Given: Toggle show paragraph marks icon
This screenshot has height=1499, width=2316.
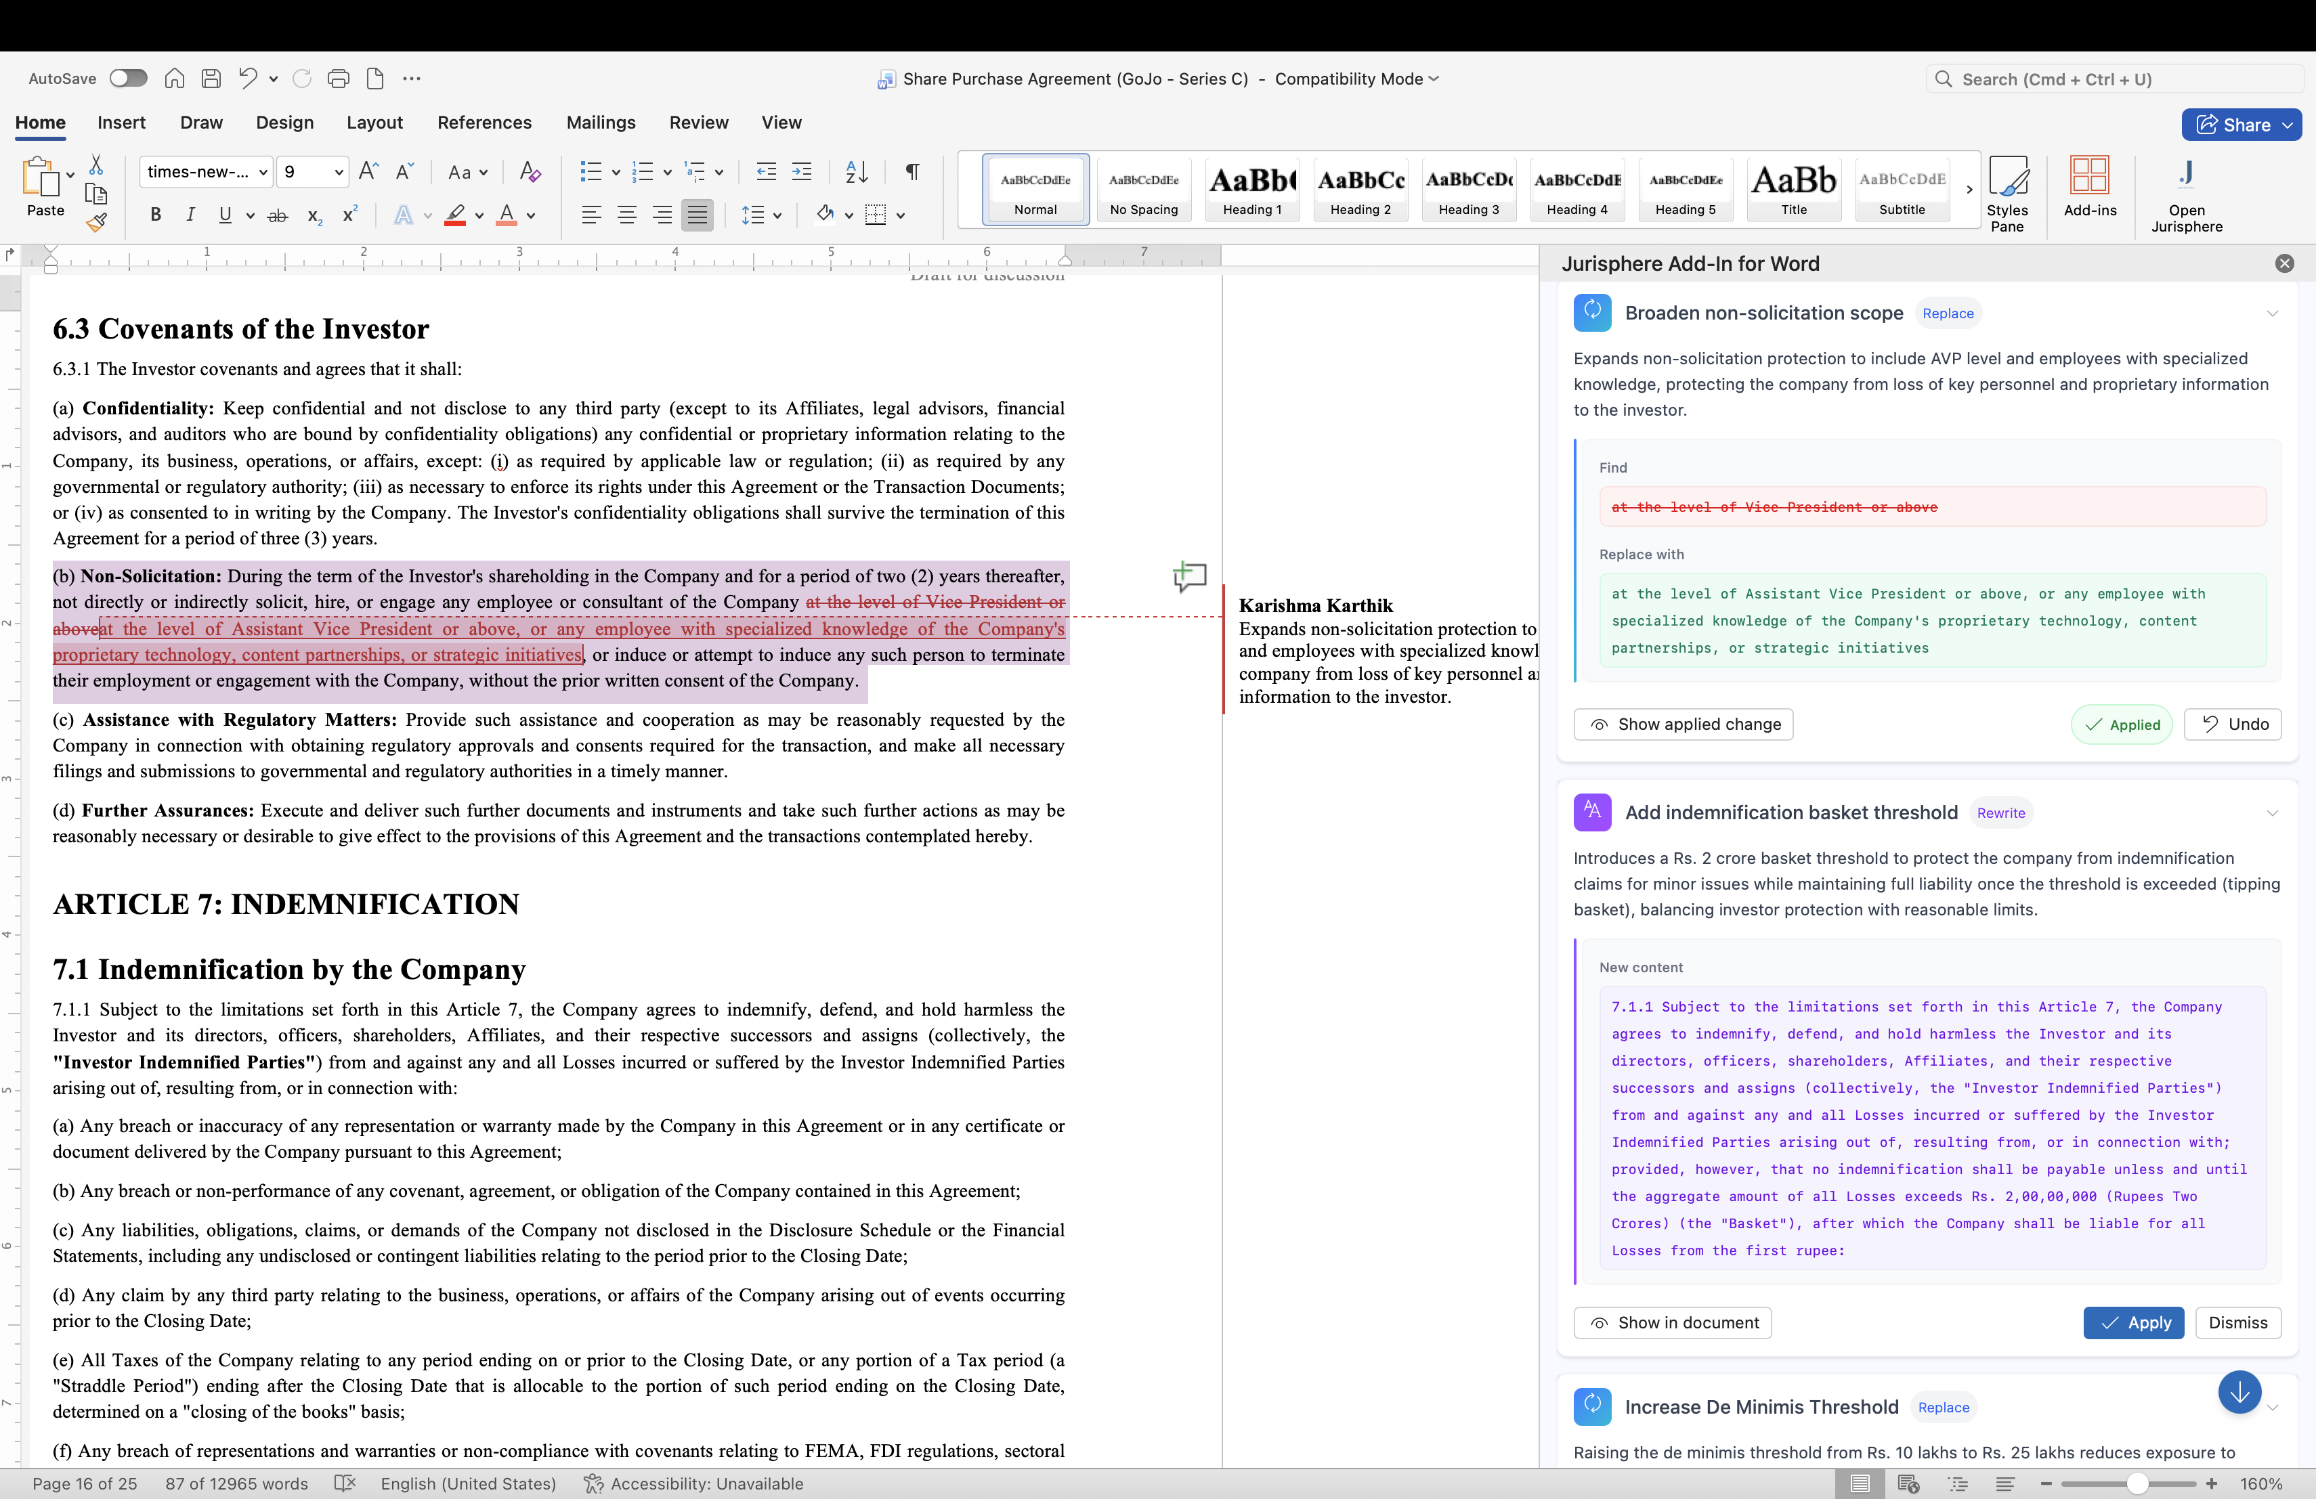Looking at the screenshot, I should [912, 172].
